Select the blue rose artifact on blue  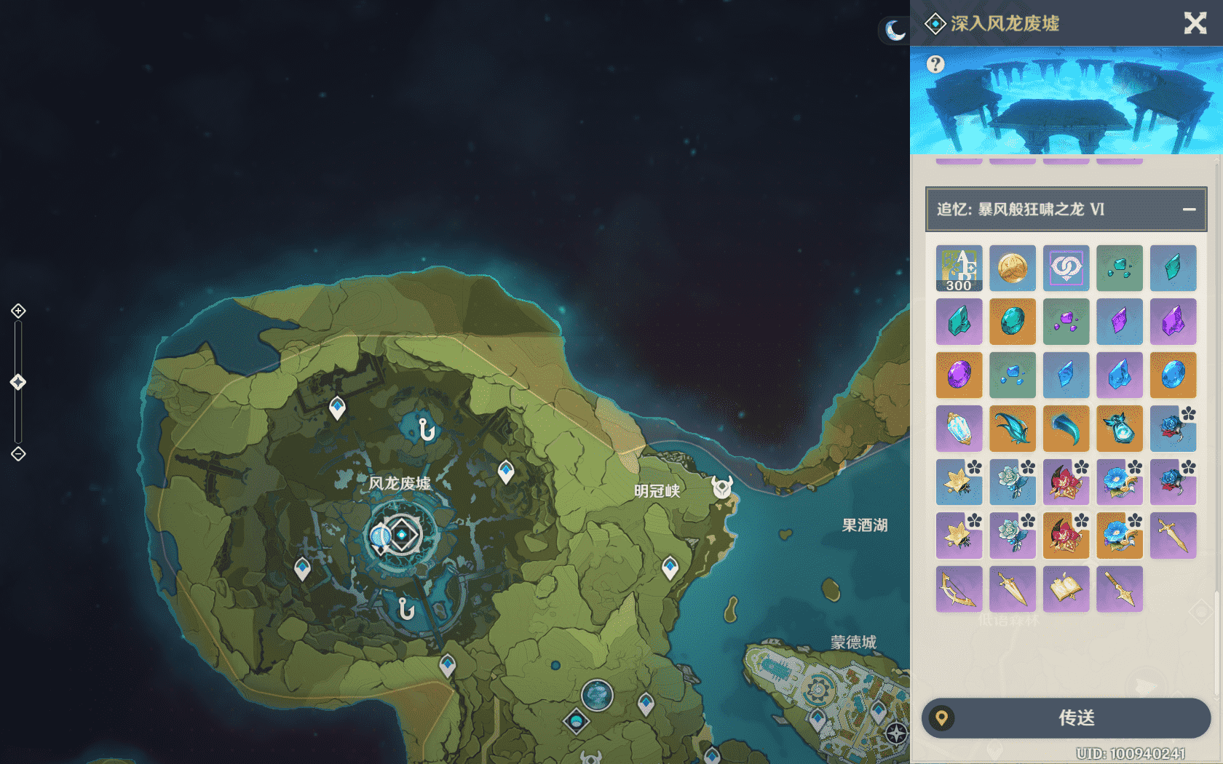1173,429
